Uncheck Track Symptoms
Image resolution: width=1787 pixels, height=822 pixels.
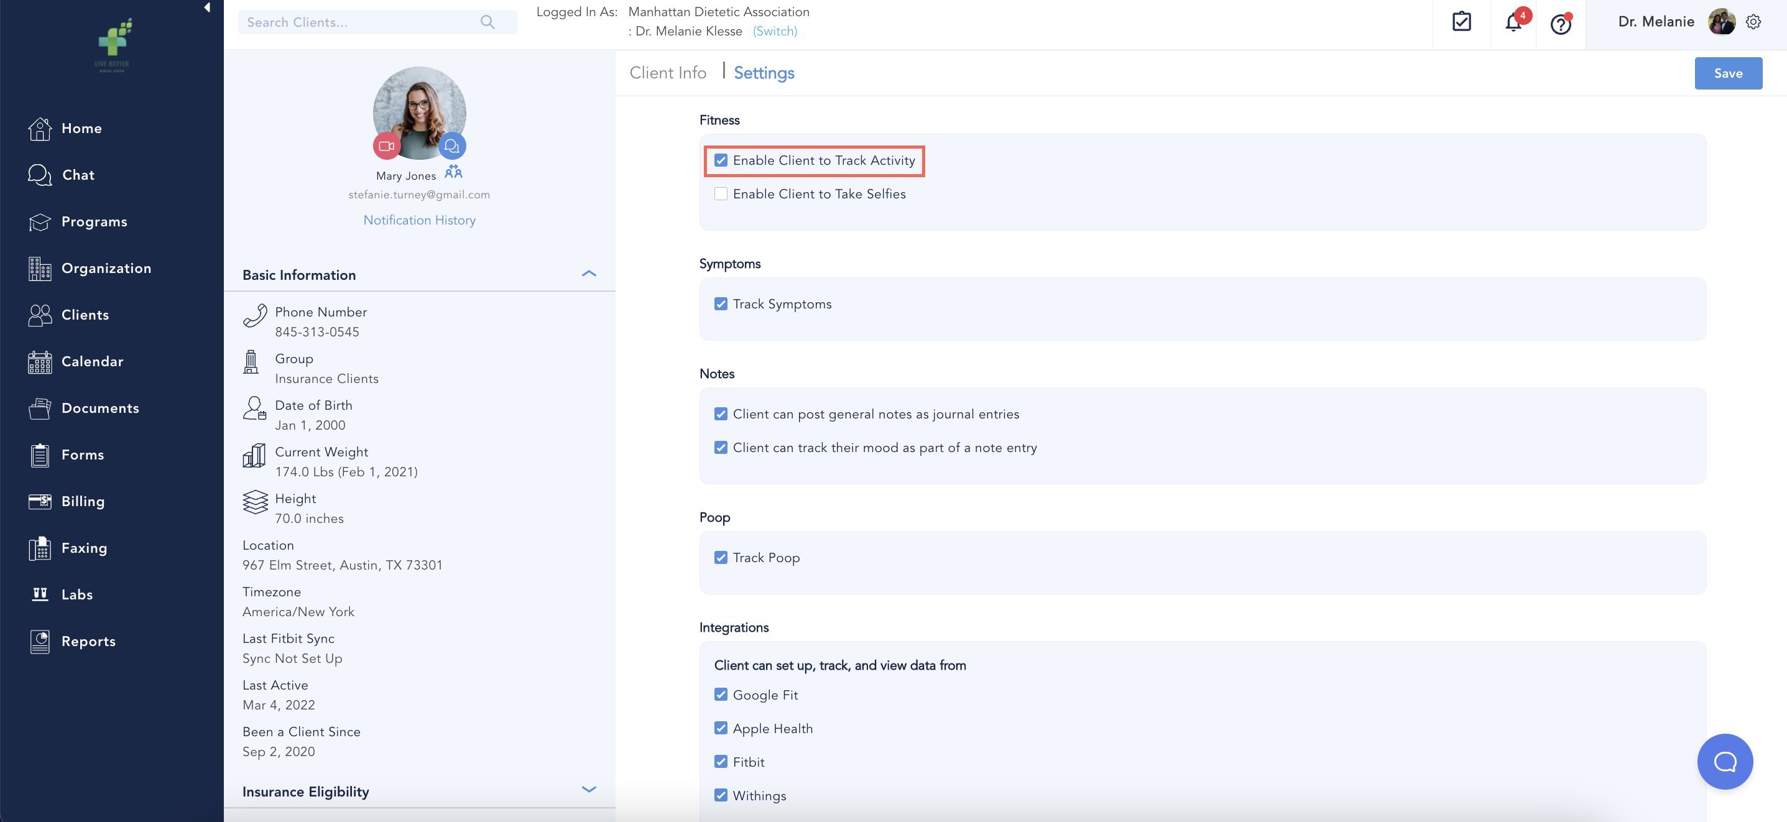[x=721, y=304]
